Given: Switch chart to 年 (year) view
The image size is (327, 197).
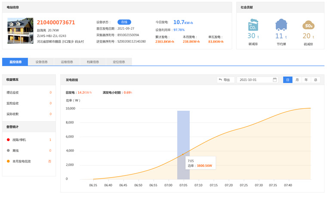Looking at the screenshot, I should 306,80.
